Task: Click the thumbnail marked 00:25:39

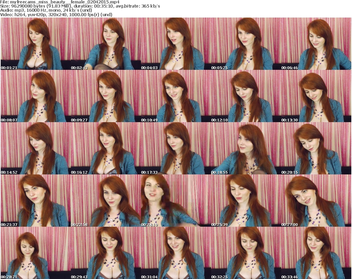Action: [246, 201]
